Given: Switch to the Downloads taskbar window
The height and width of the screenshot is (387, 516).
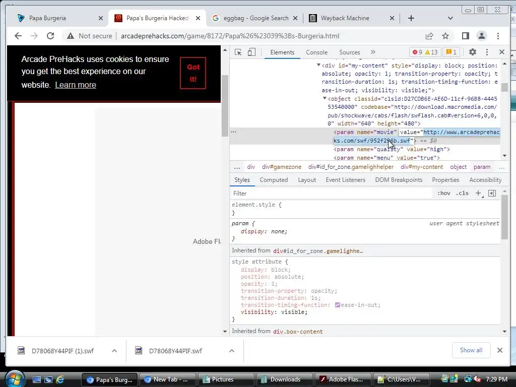Looking at the screenshot, I should (284, 379).
